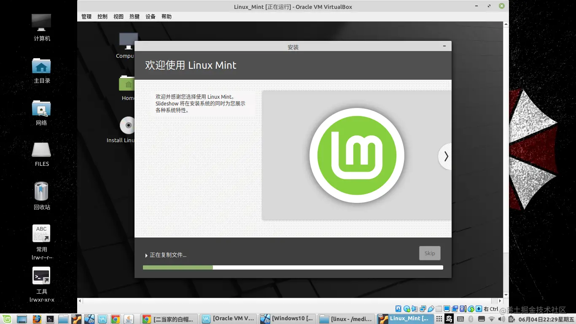Minimize the 安装 installer window
This screenshot has height=324, width=576.
(x=444, y=46)
